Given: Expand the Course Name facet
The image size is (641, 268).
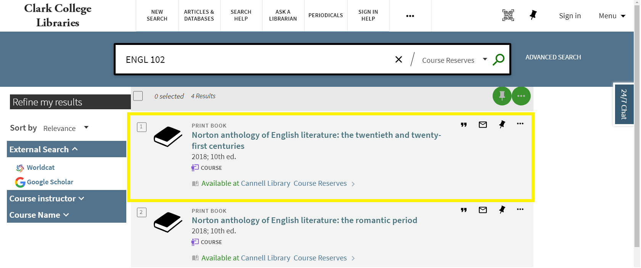Looking at the screenshot, I should pos(66,215).
